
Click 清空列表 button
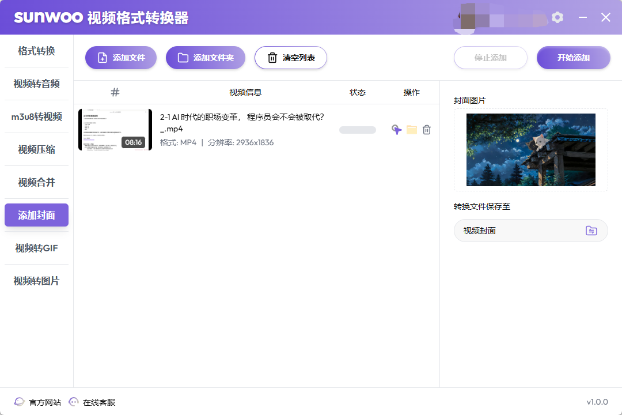point(291,58)
